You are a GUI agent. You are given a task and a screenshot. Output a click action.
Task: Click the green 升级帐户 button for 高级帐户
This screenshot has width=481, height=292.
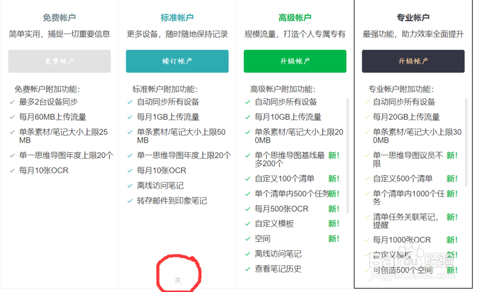pos(295,61)
